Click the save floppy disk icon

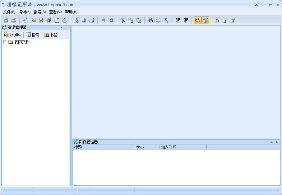point(41,20)
